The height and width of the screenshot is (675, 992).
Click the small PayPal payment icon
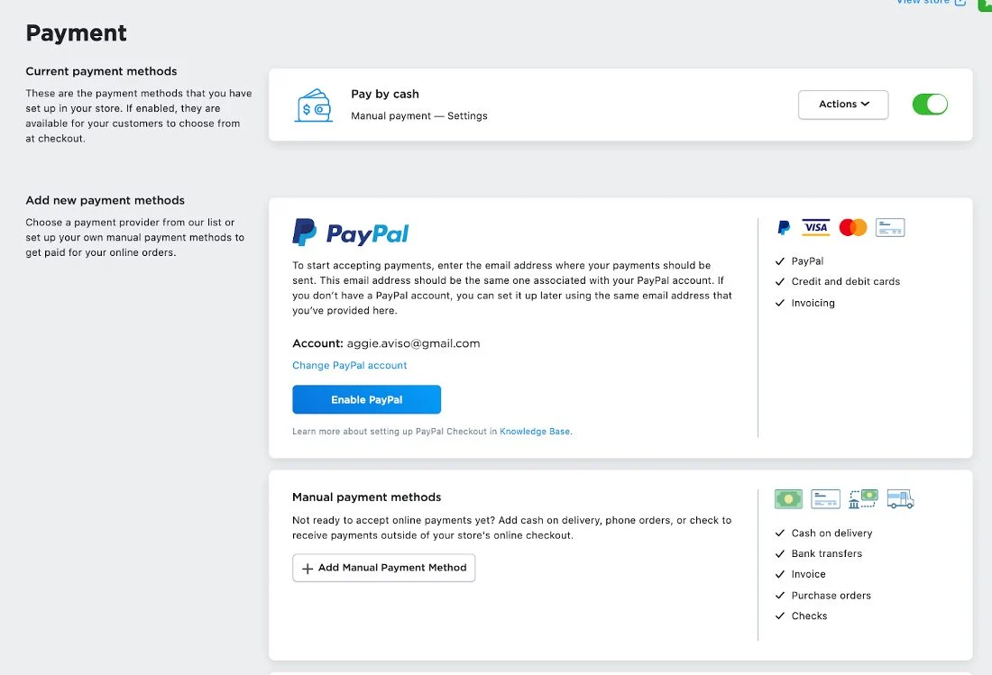pos(783,227)
